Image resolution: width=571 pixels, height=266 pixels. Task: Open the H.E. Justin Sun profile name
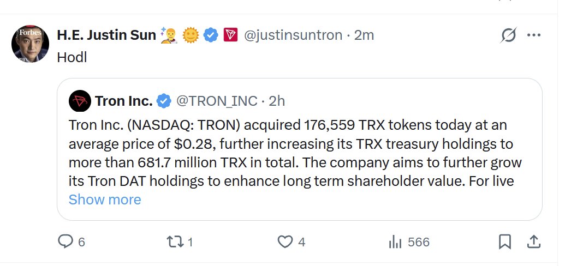(x=106, y=36)
